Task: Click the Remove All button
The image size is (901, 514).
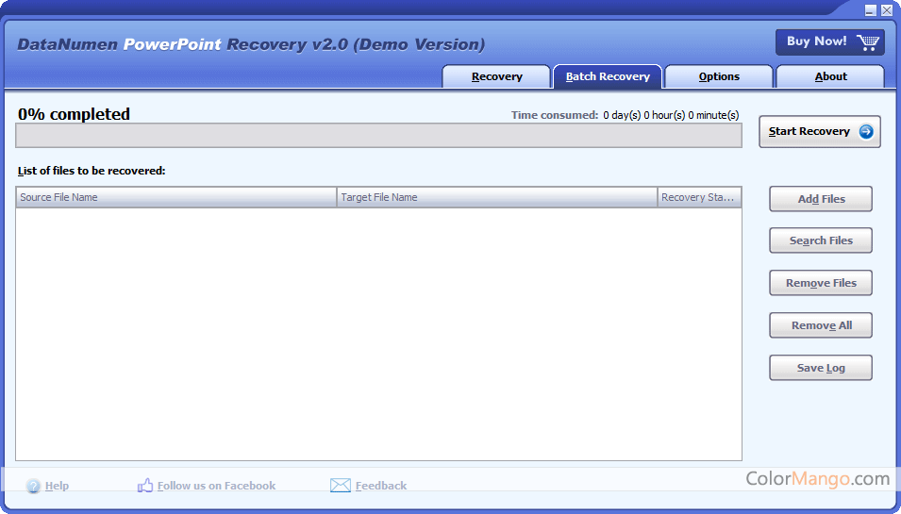Action: 821,325
